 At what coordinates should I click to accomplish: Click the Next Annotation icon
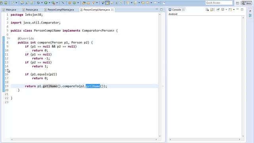click(x=128, y=3)
